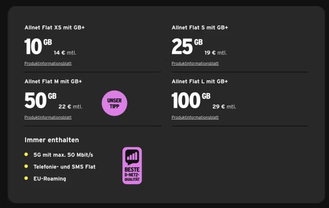Select the Allnet Flat XS mit GB+ title
Screen dimensions: 329x208
[55, 27]
